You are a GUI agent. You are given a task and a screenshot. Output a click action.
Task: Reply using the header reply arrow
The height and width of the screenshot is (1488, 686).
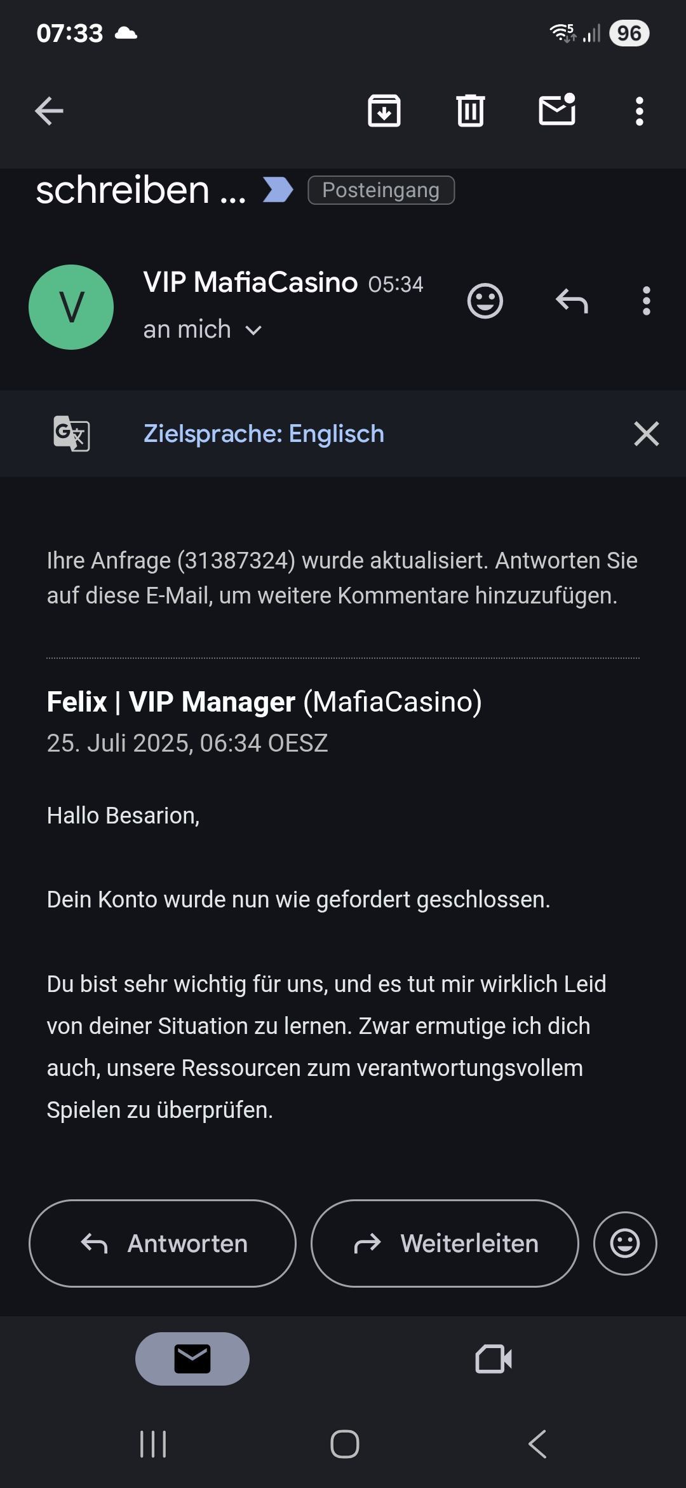click(572, 301)
